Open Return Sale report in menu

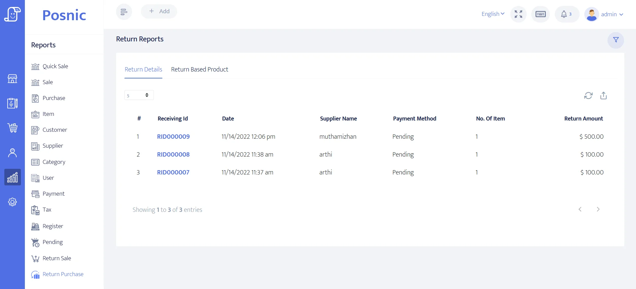pyautogui.click(x=57, y=258)
